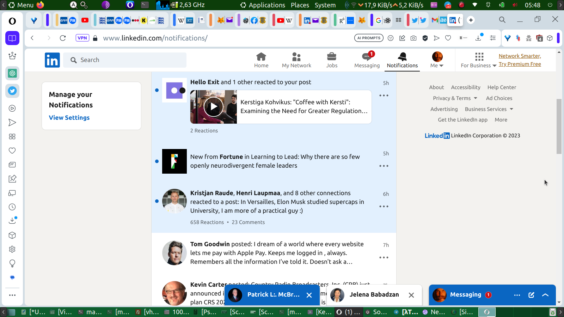Open Tom Goodwin's profile photo
The image size is (564, 317).
pos(174,253)
